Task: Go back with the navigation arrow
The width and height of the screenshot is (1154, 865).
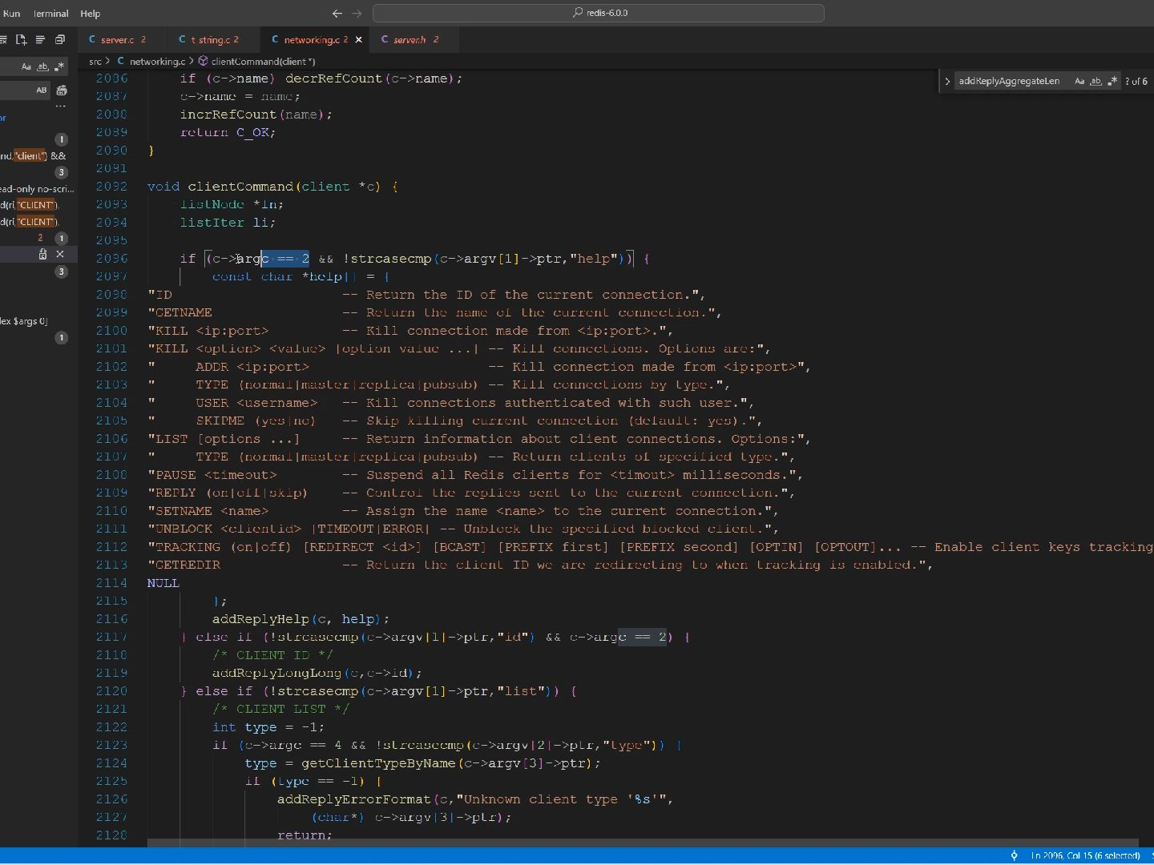Action: point(337,14)
